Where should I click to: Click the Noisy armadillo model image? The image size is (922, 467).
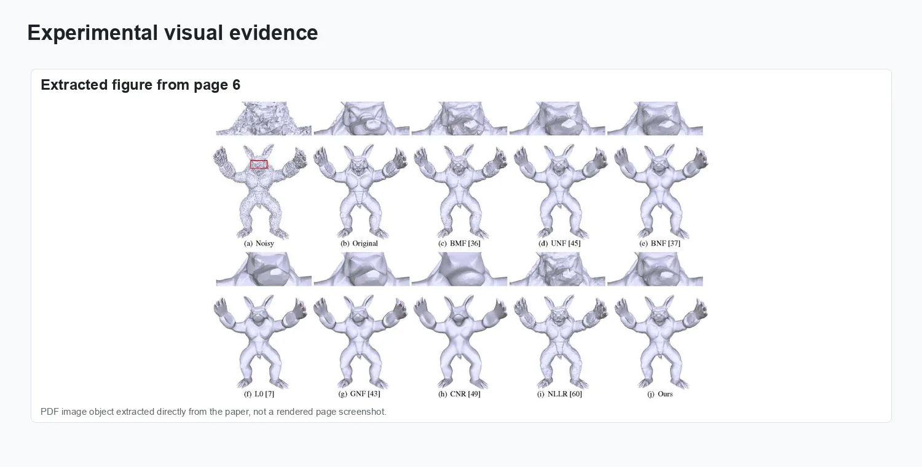coord(260,191)
